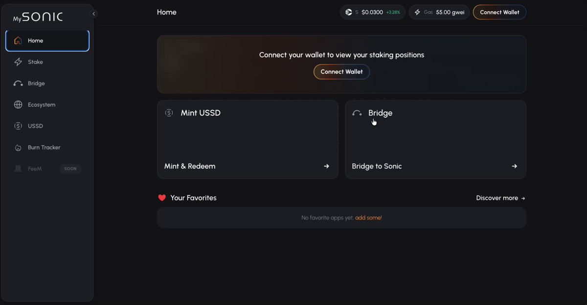This screenshot has height=305, width=587.
Task: Follow the add some! link
Action: [368, 218]
